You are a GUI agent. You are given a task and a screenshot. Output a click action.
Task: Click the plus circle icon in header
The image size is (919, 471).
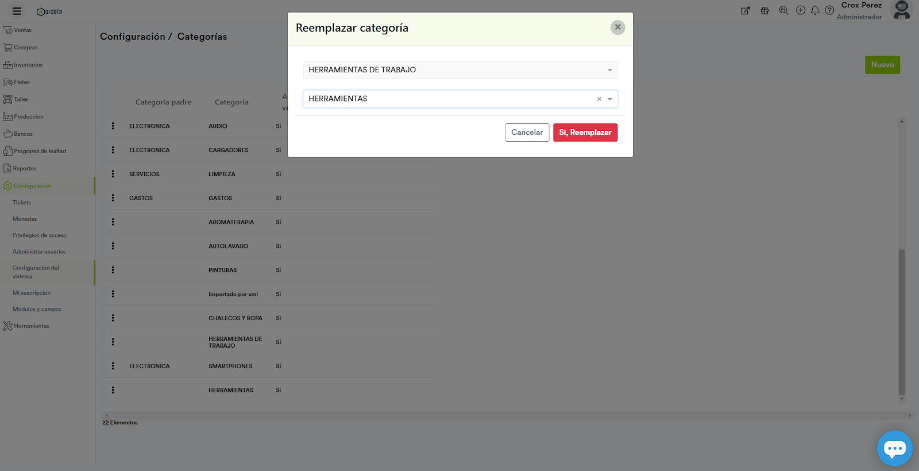coord(800,10)
